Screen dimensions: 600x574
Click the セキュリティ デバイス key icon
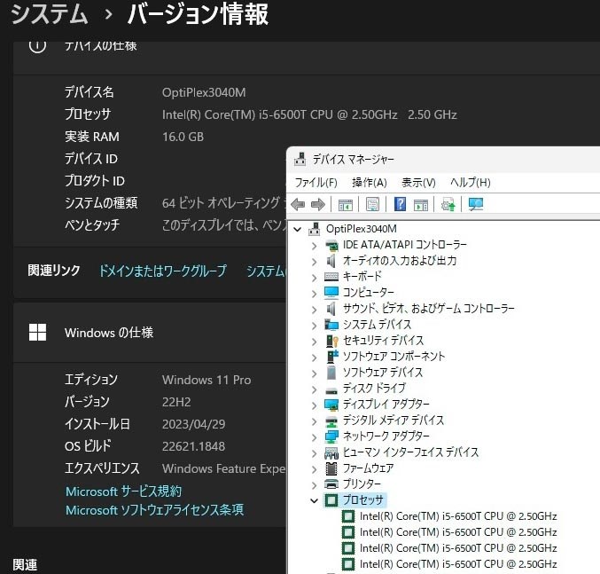(x=332, y=341)
